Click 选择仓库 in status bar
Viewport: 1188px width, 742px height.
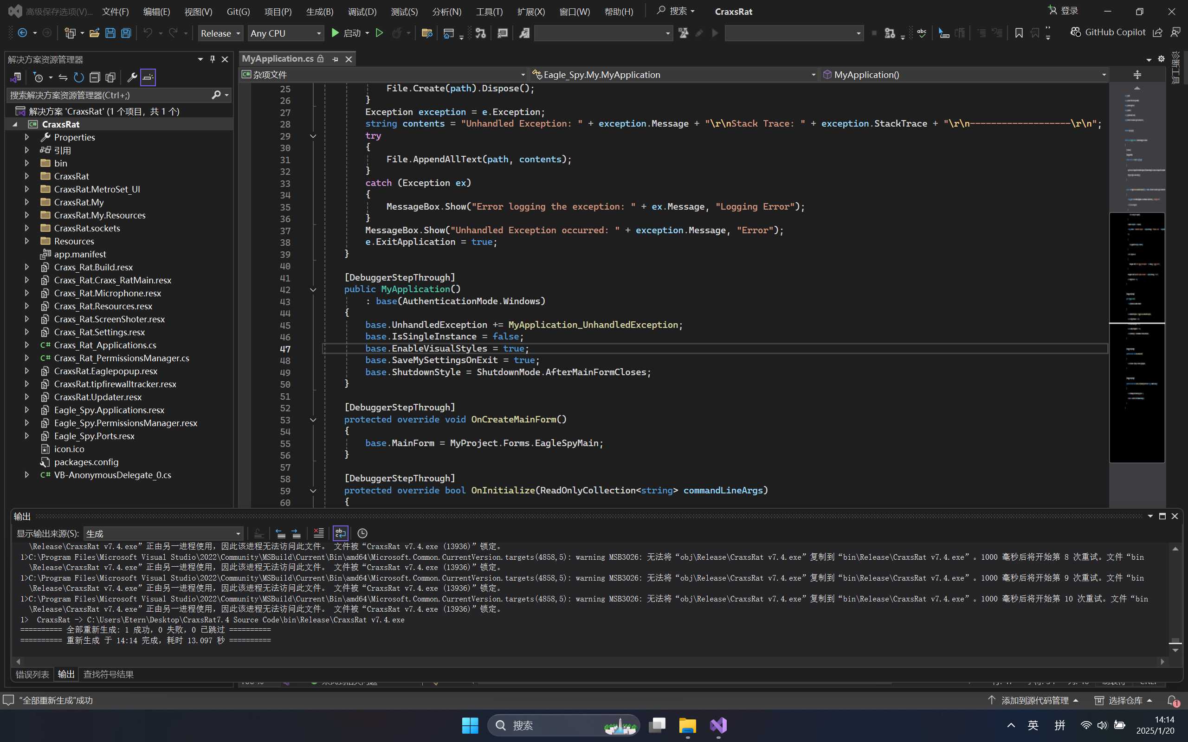click(x=1123, y=700)
